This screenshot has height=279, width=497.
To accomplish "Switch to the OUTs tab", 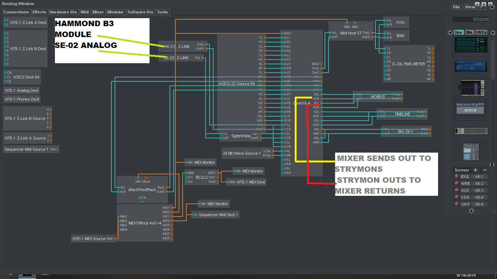I will (481, 32).
